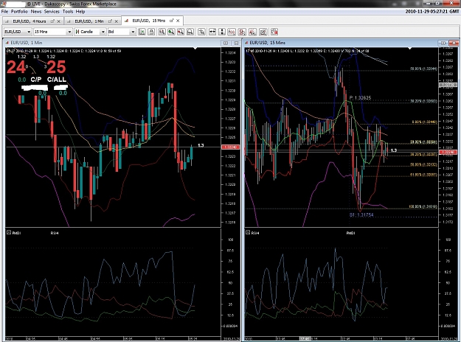461x342 pixels.
Task: Click indicator panel icon beside RSI4, 15 Mins chart
Action: coord(248,232)
